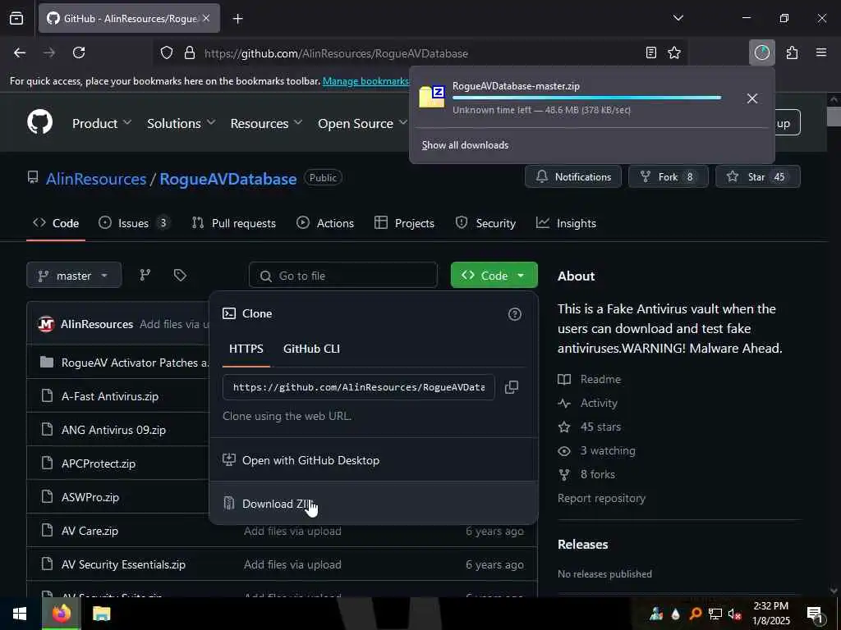Image resolution: width=841 pixels, height=630 pixels.
Task: Click the network tray icon
Action: click(715, 614)
